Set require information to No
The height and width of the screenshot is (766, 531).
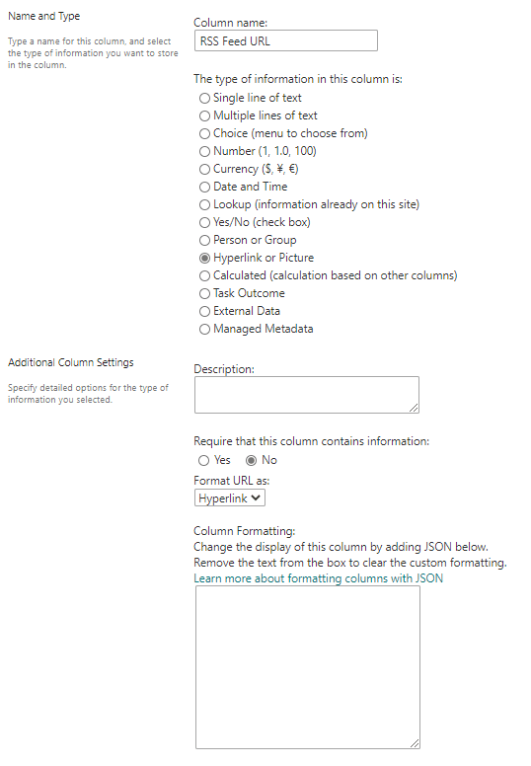pos(251,460)
